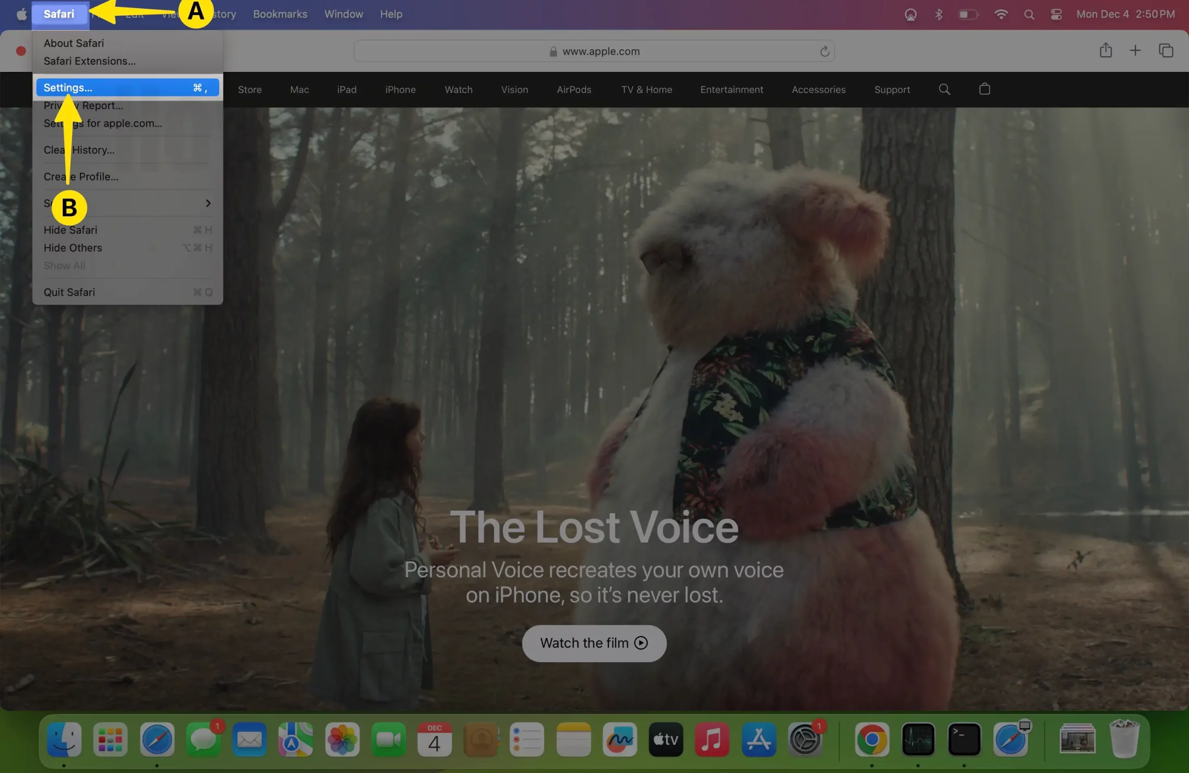Open Apple TV app from Dock
This screenshot has height=773, width=1189.
pyautogui.click(x=666, y=740)
